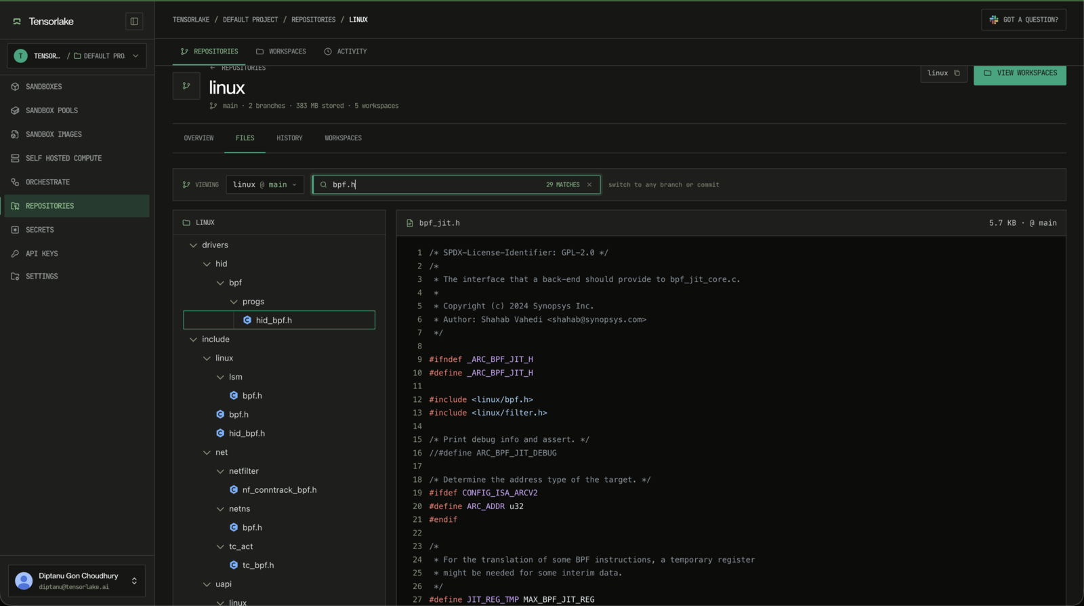Viewport: 1084px width, 606px height.
Task: Open Sandbox Images in sidebar
Action: [77, 134]
